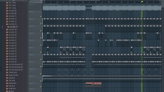Mute Track 11 via its green LED
This screenshot has width=164, height=92.
click(x=41, y=81)
